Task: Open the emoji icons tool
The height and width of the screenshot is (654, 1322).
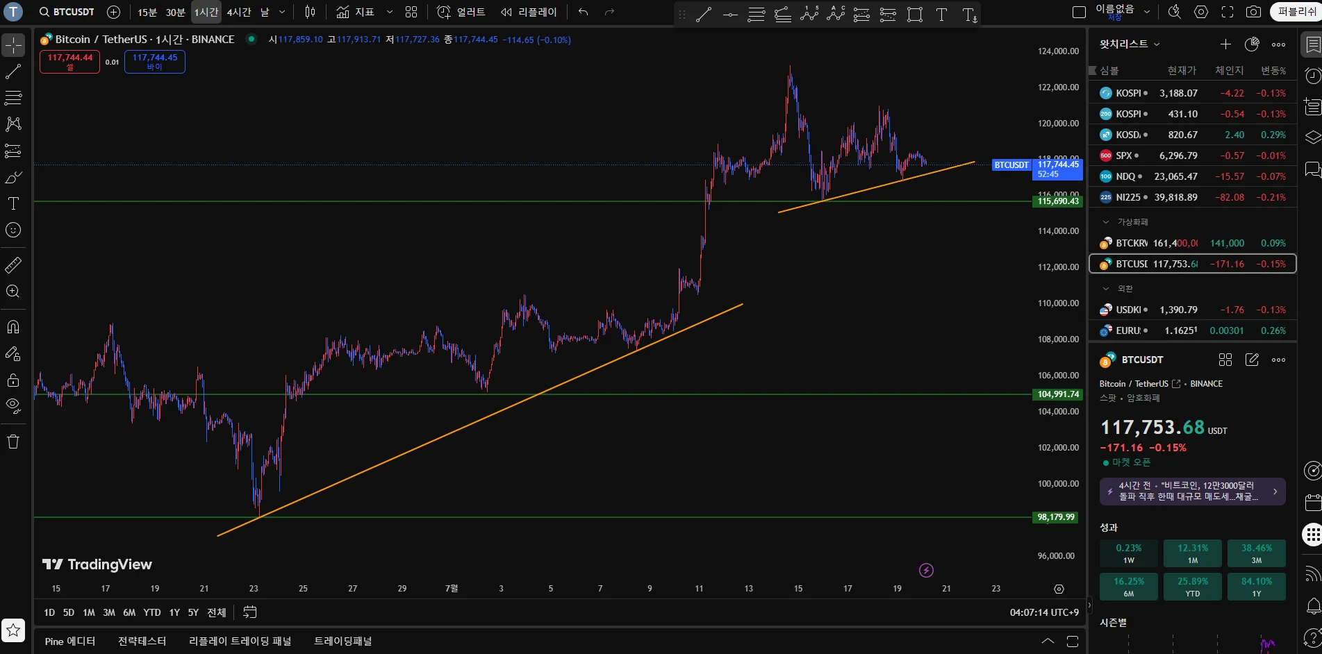Action: [13, 230]
